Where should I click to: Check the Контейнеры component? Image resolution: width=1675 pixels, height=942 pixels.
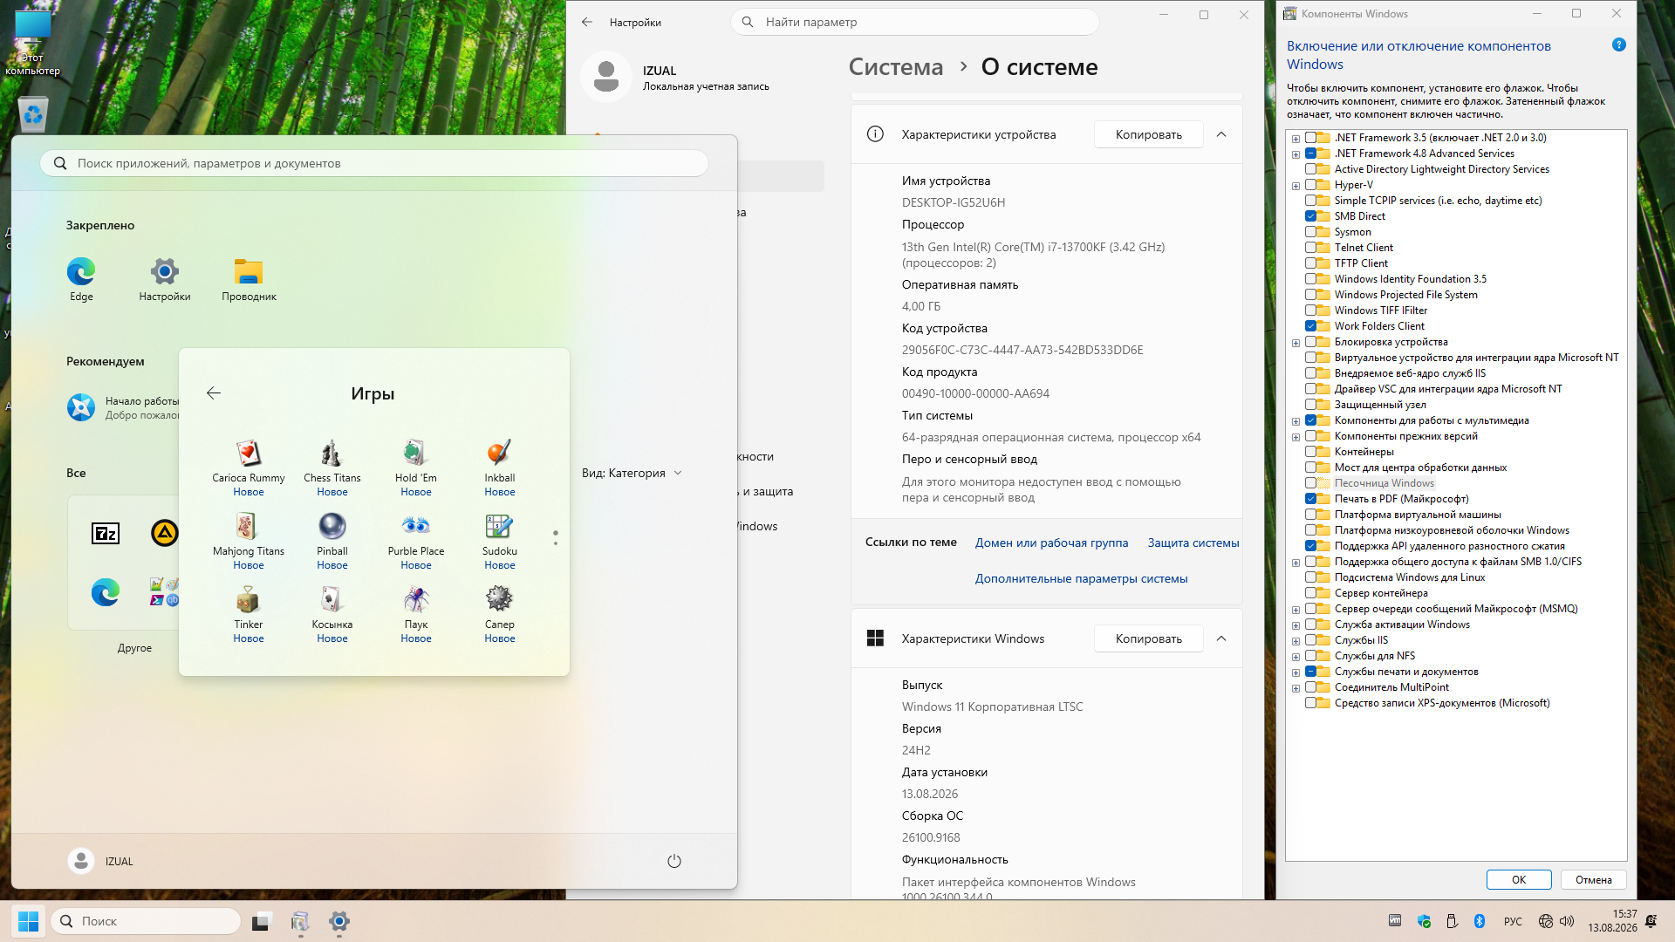click(x=1311, y=452)
